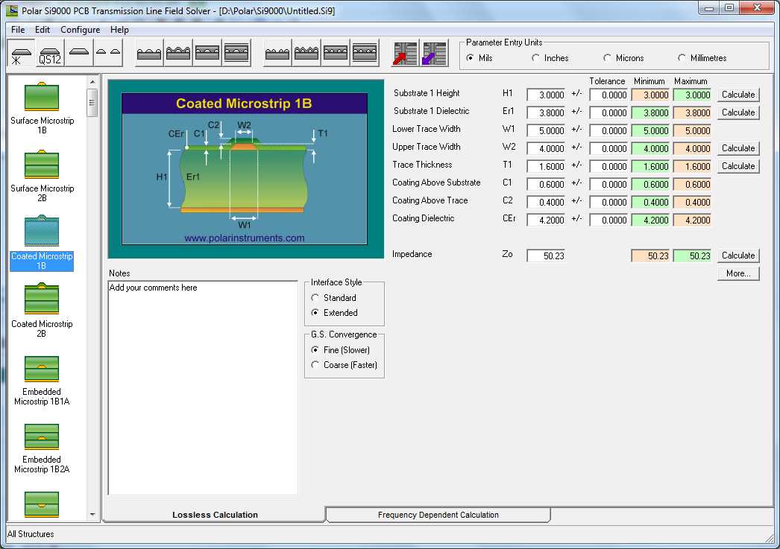780x549 pixels.
Task: Select the all structures toolbar icon
Action: pos(21,54)
